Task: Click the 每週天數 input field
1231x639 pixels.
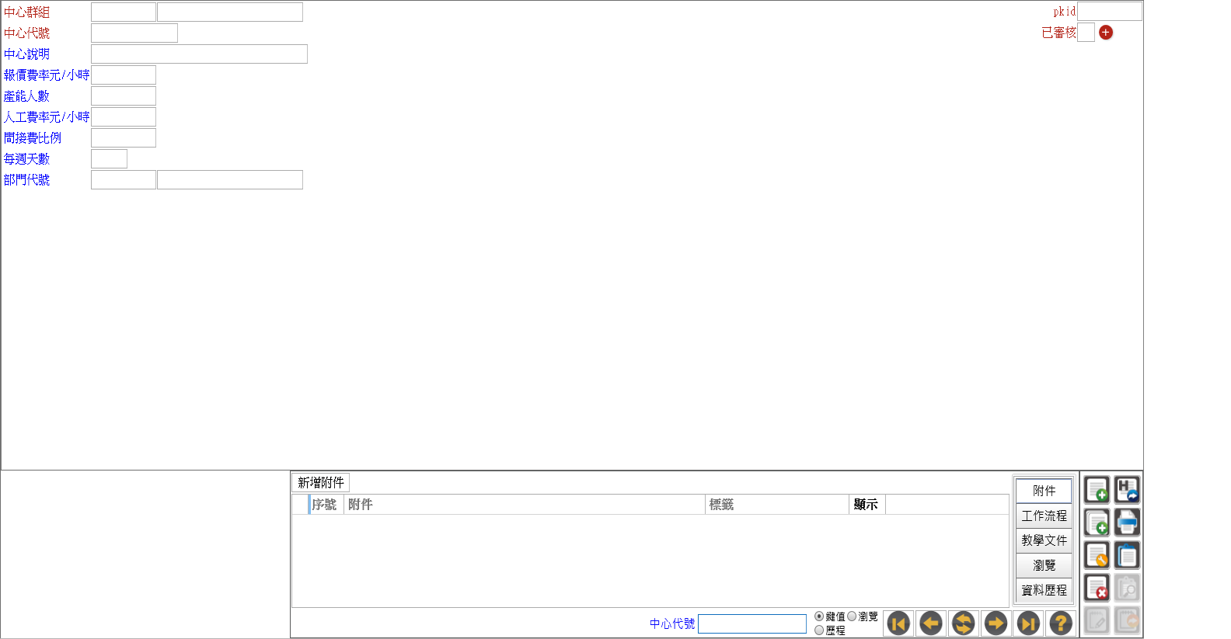Action: point(109,158)
